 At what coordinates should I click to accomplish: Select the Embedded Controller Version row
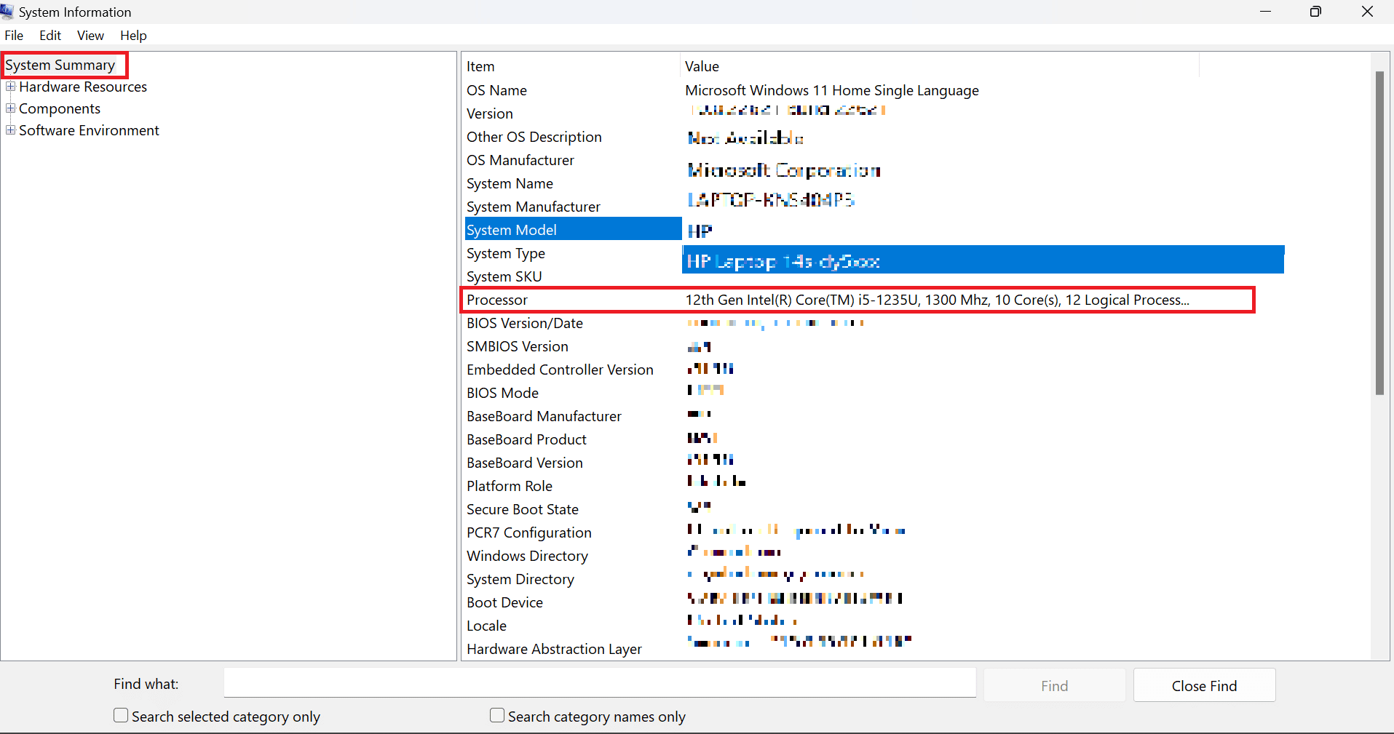pyautogui.click(x=874, y=370)
